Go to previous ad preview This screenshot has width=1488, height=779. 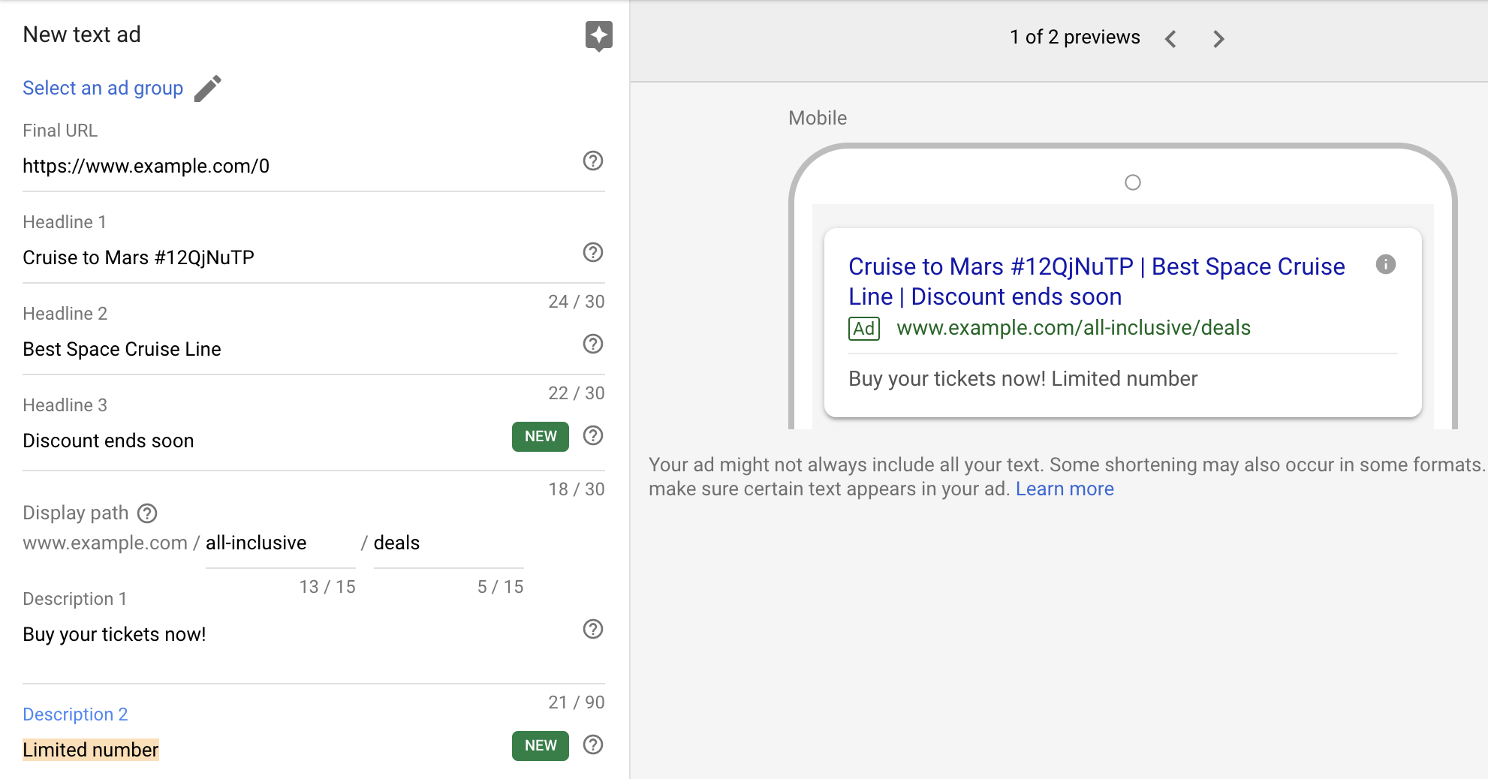1170,39
